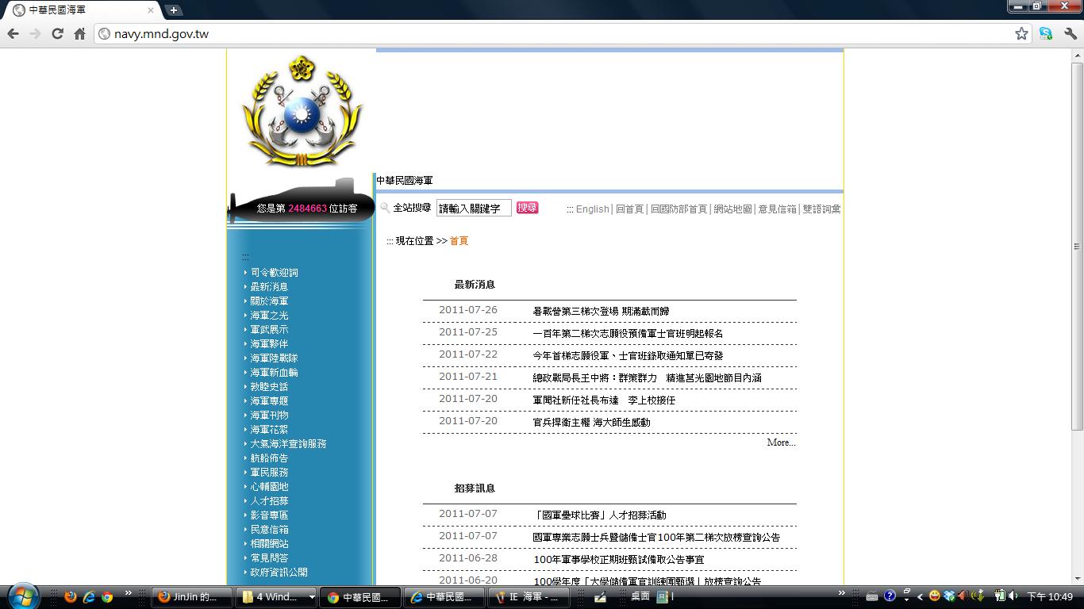The height and width of the screenshot is (609, 1084).
Task: Reload the page with the refresh icon
Action: click(57, 33)
